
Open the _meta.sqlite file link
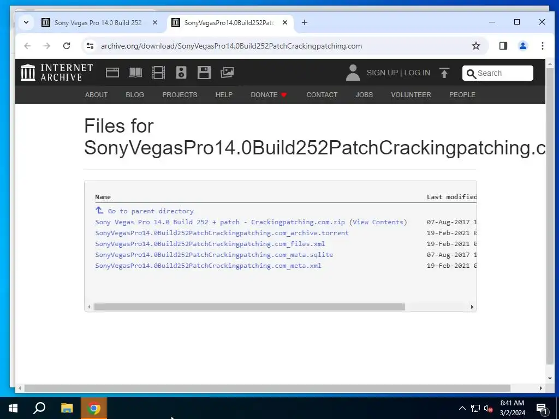click(x=214, y=255)
